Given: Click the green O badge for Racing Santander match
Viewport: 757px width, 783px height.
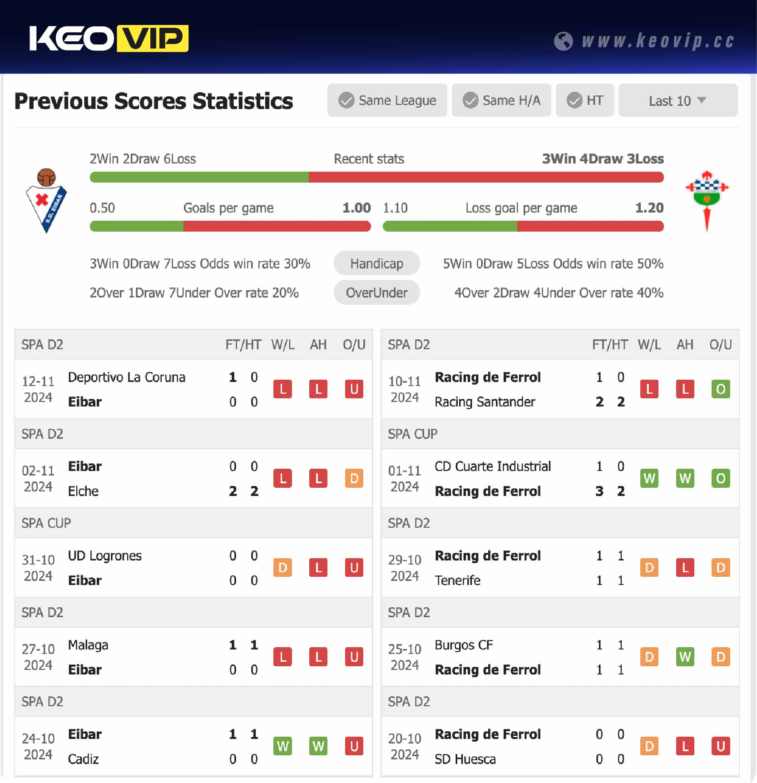Looking at the screenshot, I should click(x=721, y=389).
